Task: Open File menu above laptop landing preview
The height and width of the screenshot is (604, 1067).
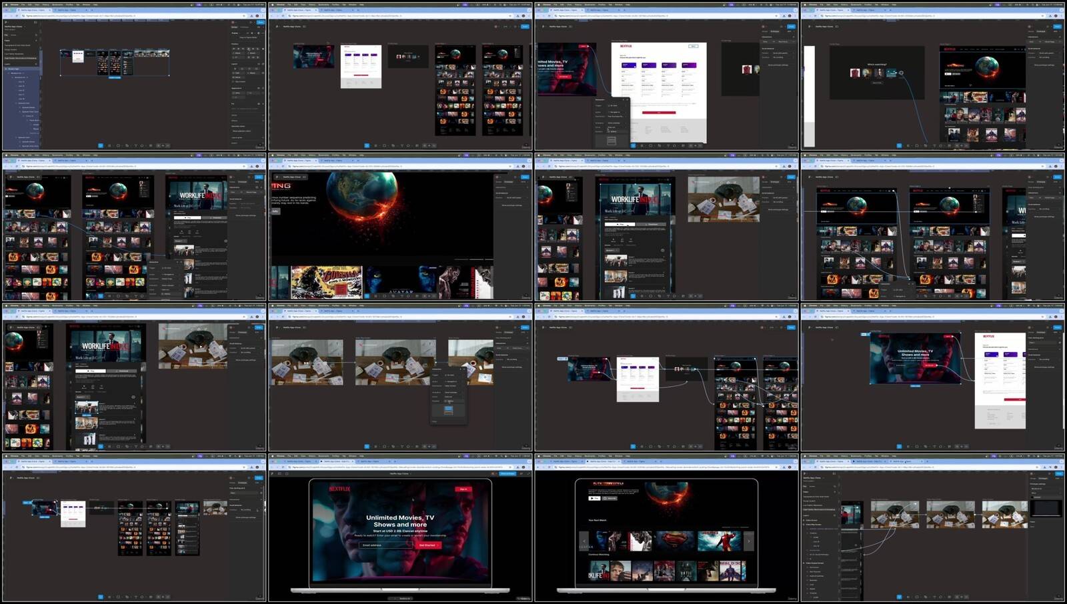Action: 290,457
